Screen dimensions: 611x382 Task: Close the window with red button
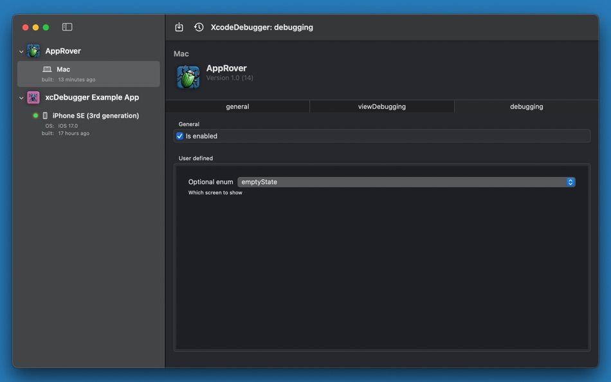tap(25, 27)
